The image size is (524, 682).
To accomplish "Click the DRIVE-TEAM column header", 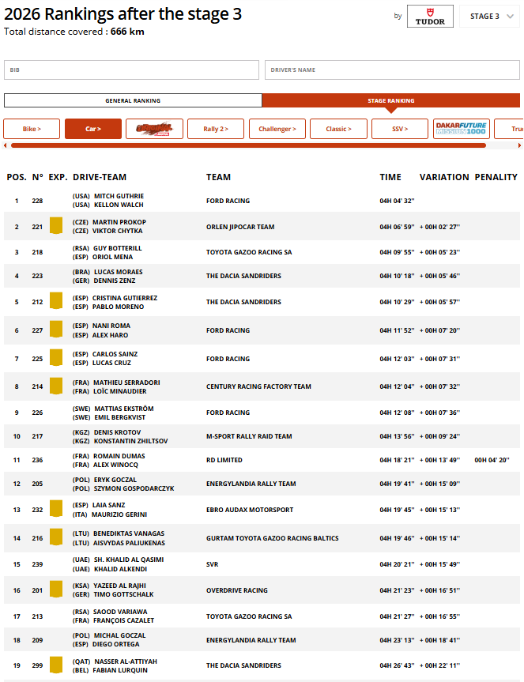I will click(100, 177).
